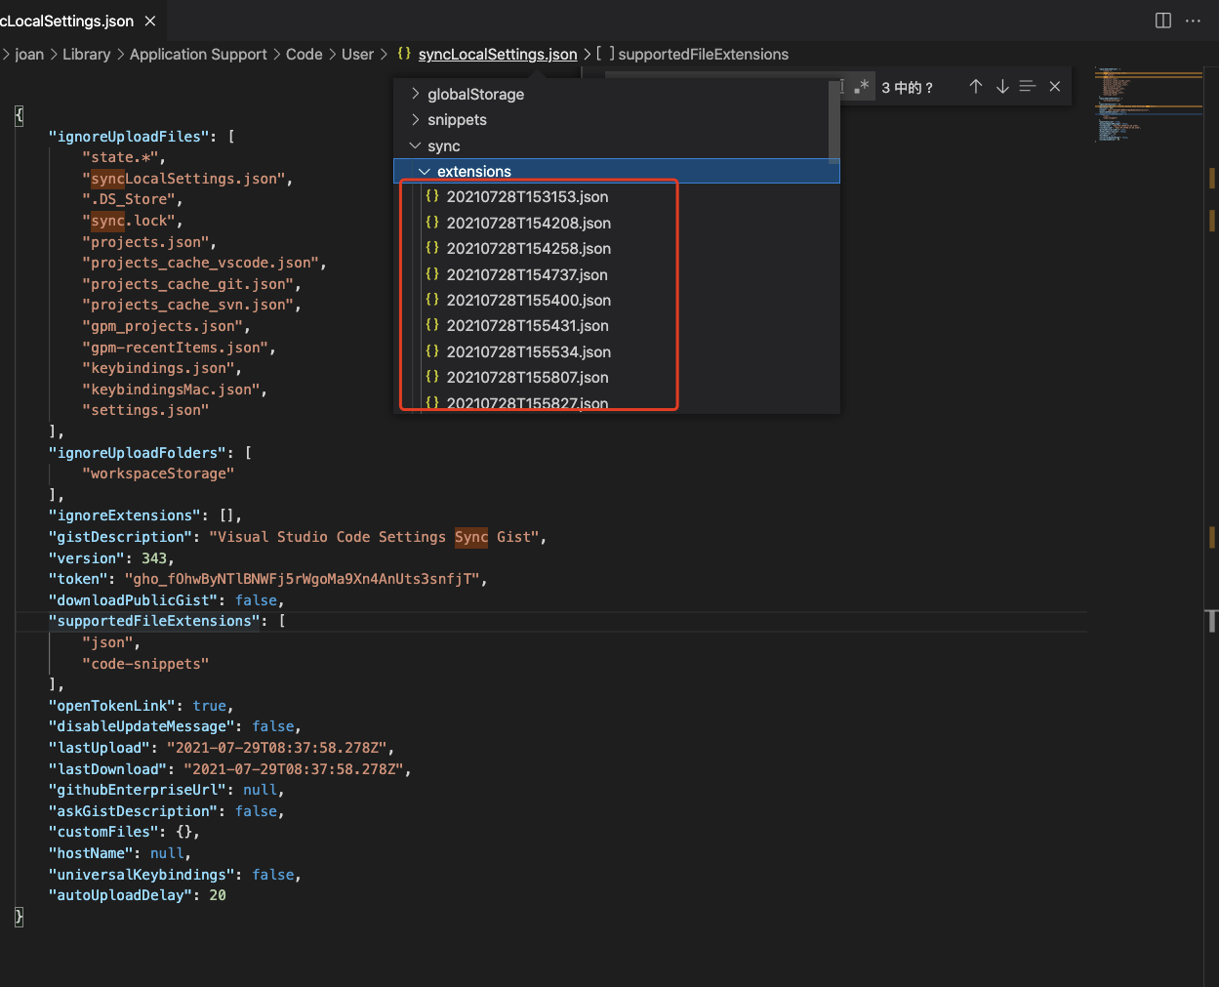Enable regular expression matching in find widget
Viewport: 1219px width, 987px height.
tap(863, 86)
